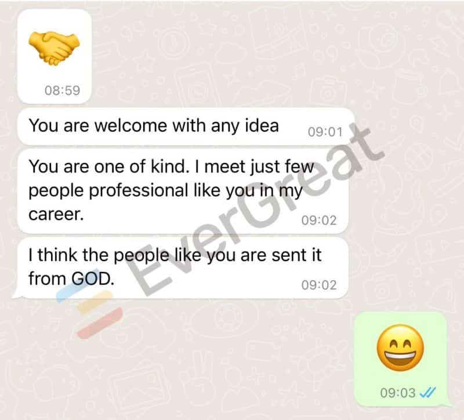Tap the 09:03 timestamp on sent message
The height and width of the screenshot is (420, 464).
click(x=398, y=393)
